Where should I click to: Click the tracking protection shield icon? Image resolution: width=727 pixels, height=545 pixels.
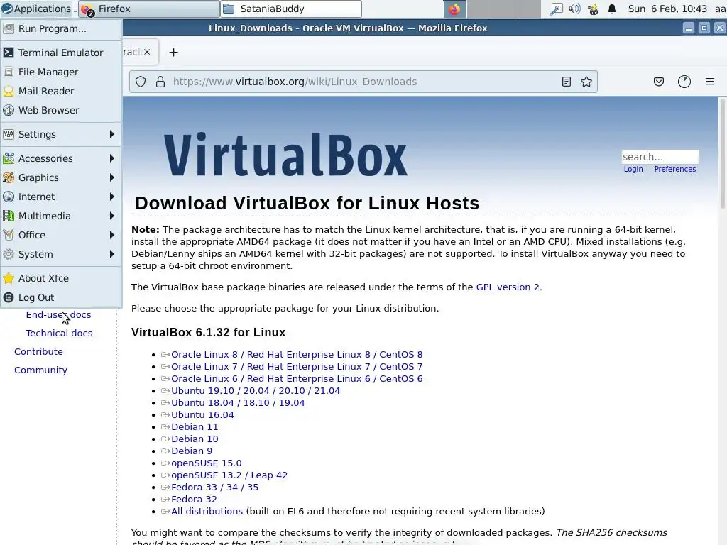141,82
